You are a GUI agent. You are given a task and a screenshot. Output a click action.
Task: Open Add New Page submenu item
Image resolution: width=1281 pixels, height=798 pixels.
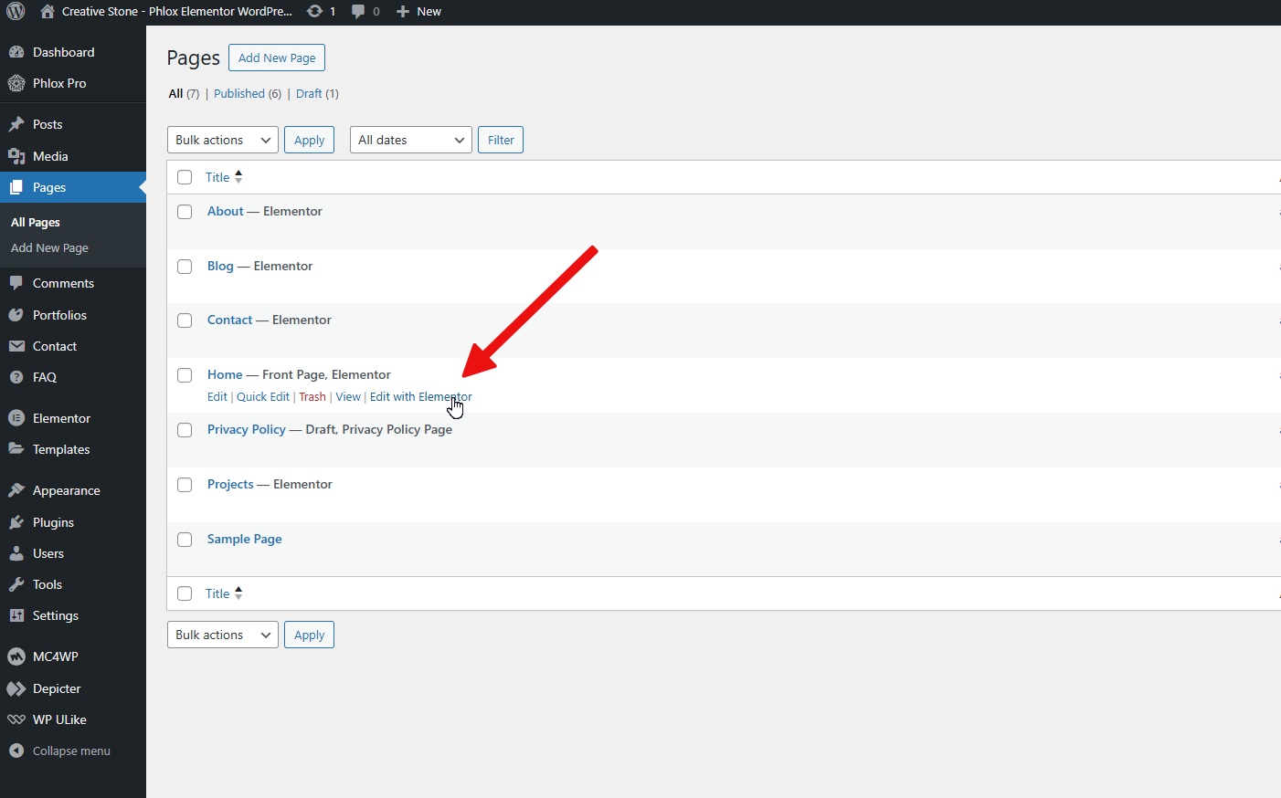point(49,247)
